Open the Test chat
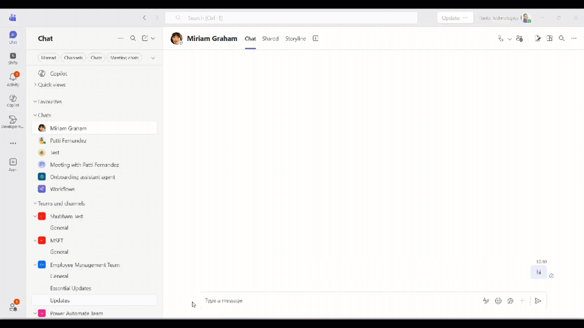This screenshot has height=328, width=584. (94, 153)
